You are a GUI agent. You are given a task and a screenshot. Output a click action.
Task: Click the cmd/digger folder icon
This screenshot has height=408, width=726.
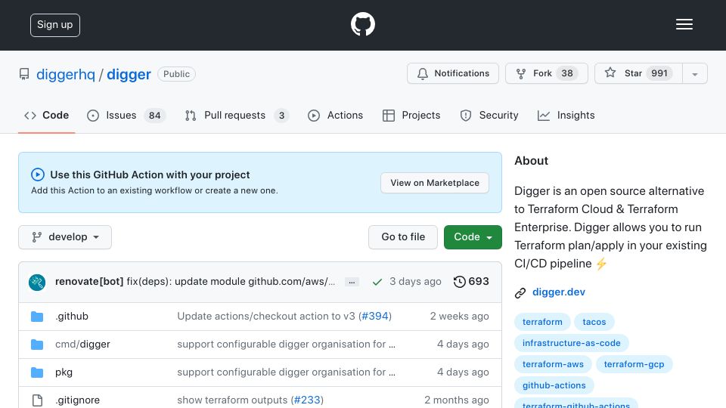coord(37,345)
